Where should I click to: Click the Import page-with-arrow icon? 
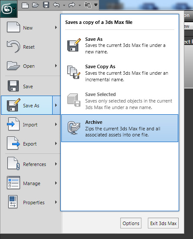(x=13, y=124)
